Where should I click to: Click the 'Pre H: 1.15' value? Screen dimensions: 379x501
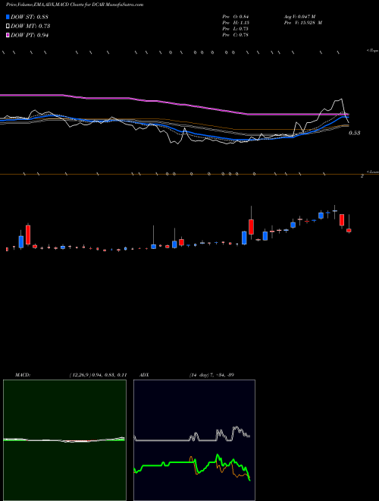[236, 23]
